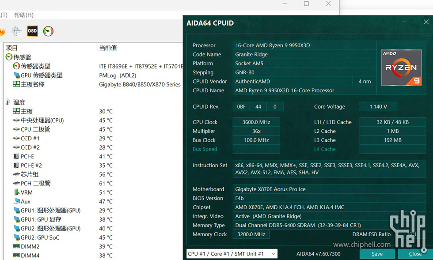Click the Bus Clock value 100.0 MHz
The image size is (433, 260).
tap(256, 140)
